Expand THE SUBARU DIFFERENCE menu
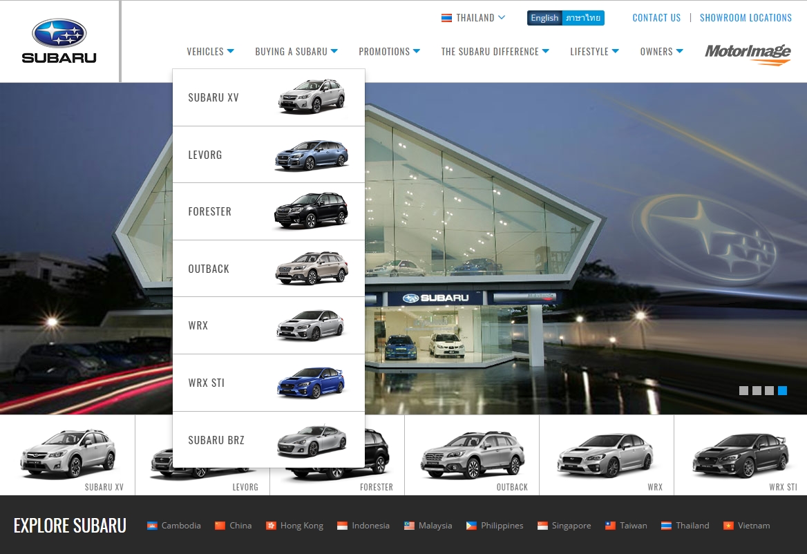807x554 pixels. point(495,51)
